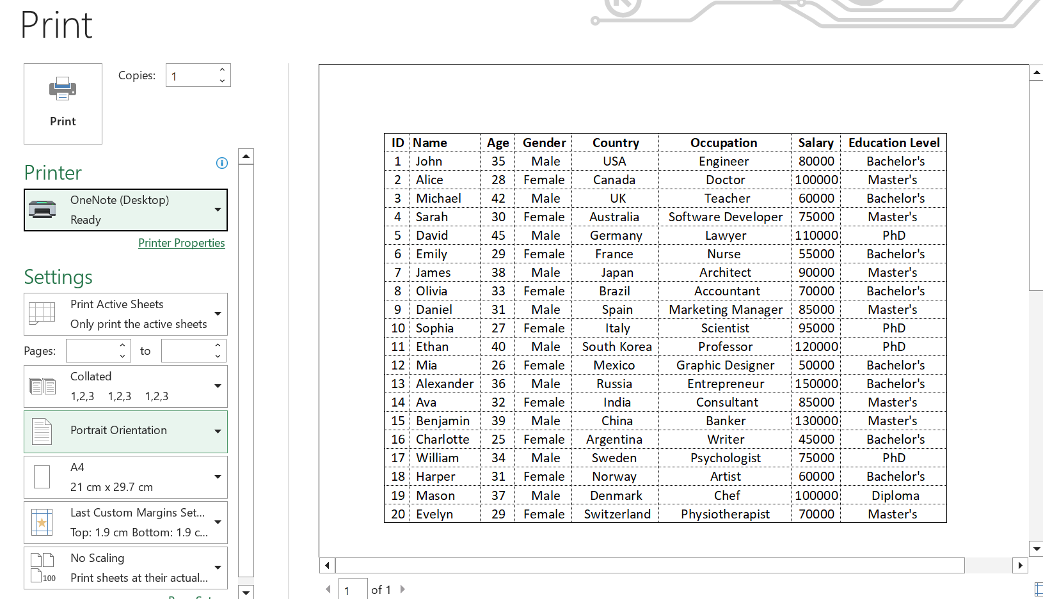Open the A4 paper size dropdown

125,477
